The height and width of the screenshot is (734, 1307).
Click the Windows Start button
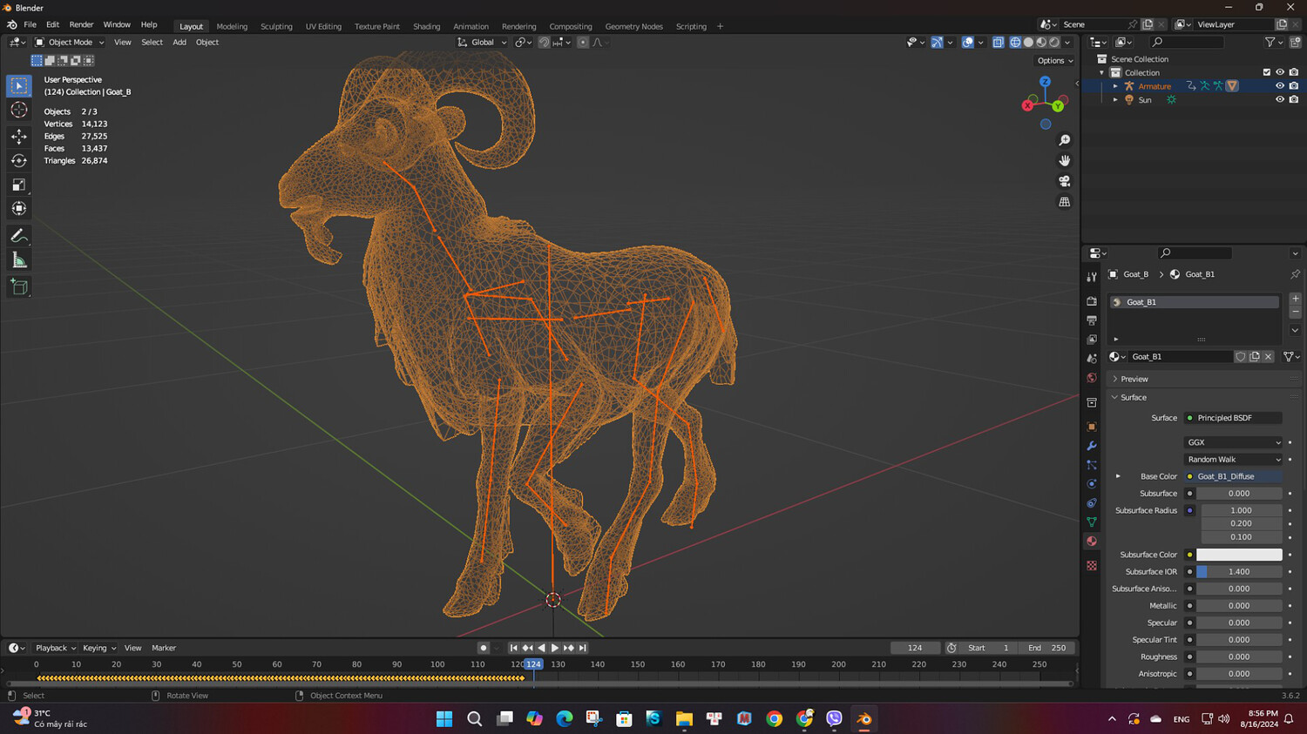tap(444, 718)
